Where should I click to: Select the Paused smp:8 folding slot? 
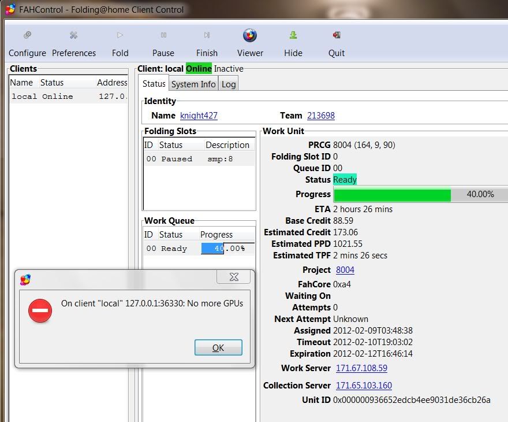click(199, 159)
